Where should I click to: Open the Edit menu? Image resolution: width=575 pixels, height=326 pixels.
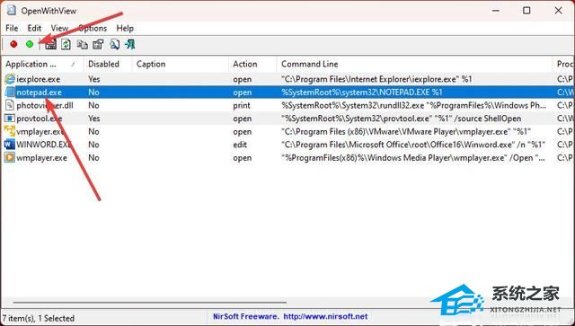34,28
